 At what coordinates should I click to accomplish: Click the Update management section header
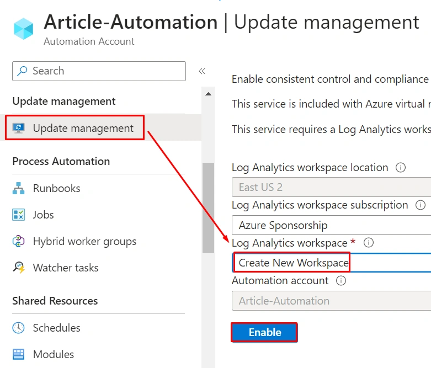click(64, 101)
